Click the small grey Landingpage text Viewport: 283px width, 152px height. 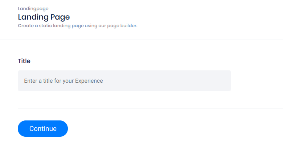click(x=33, y=8)
